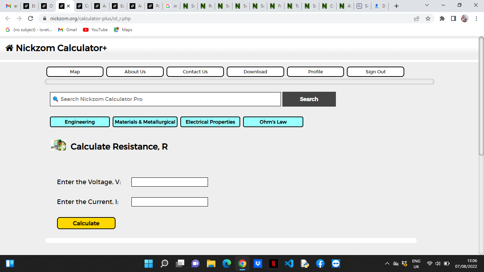Screen dimensions: 484x272
Task: Go to the Engineering breadcrumb
Action: pyautogui.click(x=80, y=122)
